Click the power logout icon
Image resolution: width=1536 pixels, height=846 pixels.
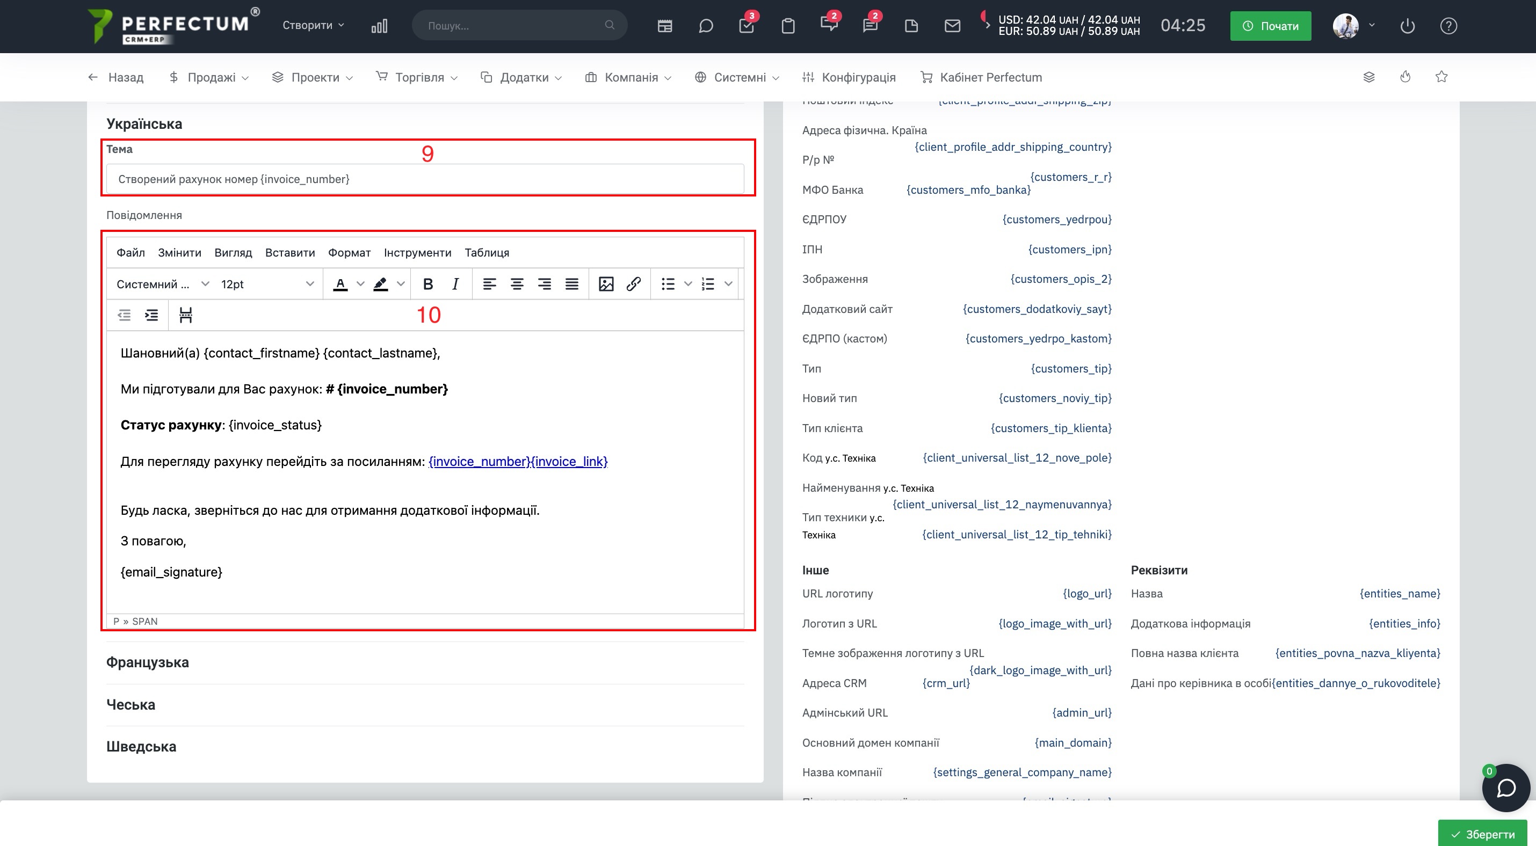click(1407, 26)
